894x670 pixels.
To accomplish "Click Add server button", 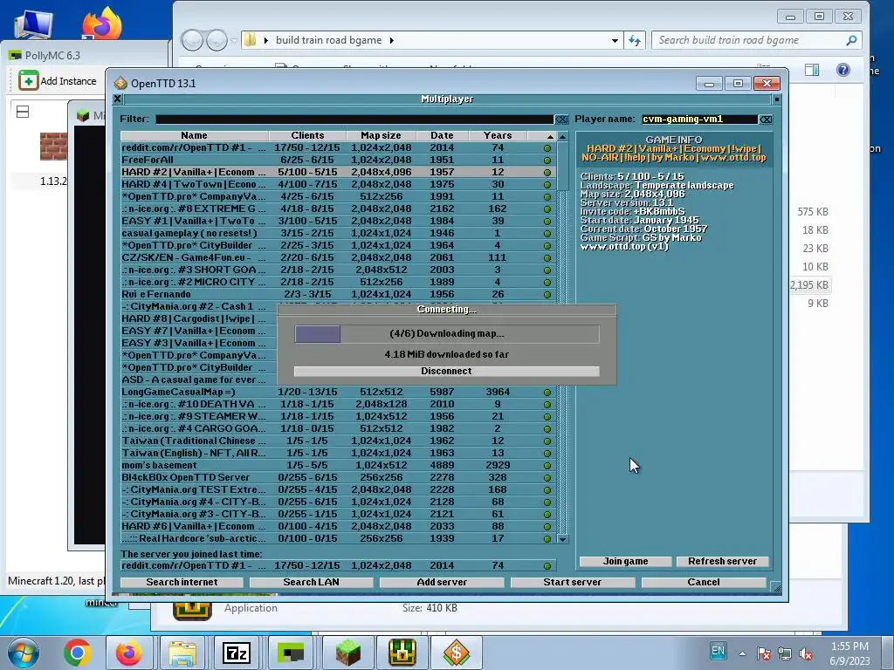I will (442, 582).
